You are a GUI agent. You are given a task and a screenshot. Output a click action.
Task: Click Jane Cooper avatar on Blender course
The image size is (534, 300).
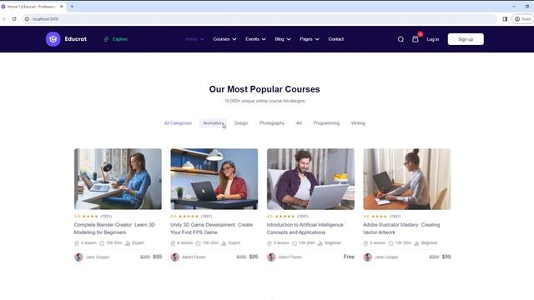coord(78,257)
